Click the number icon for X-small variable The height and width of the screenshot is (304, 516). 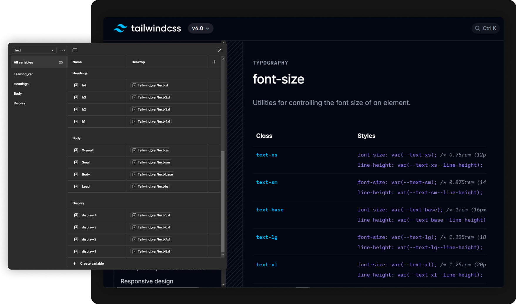pos(76,150)
